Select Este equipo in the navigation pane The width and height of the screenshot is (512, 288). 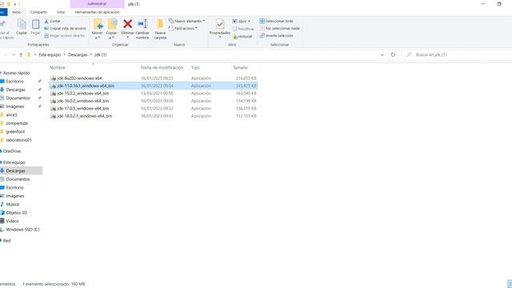pos(14,162)
